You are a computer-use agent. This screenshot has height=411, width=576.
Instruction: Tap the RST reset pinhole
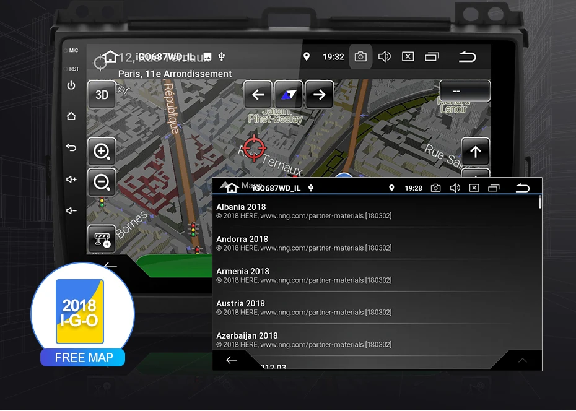[x=66, y=69]
